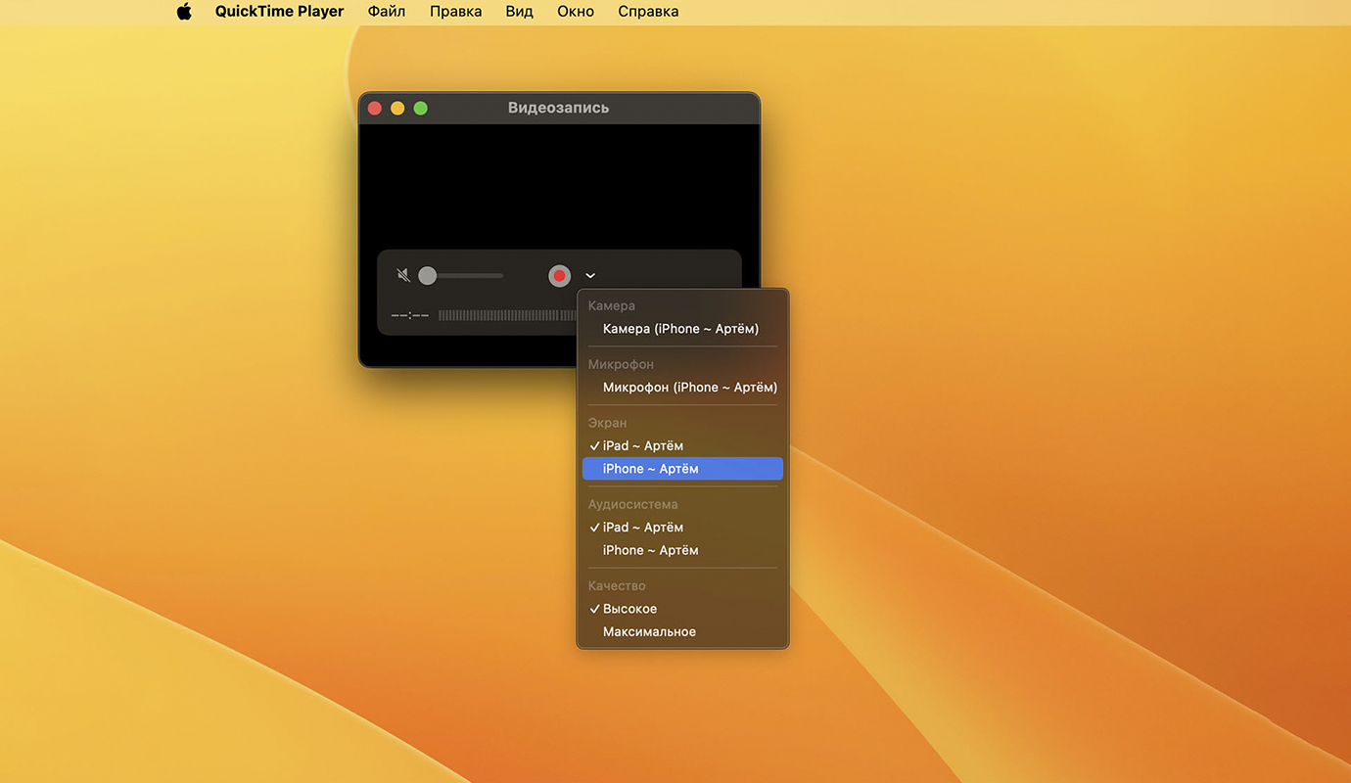Set quality to Высокое

point(682,609)
